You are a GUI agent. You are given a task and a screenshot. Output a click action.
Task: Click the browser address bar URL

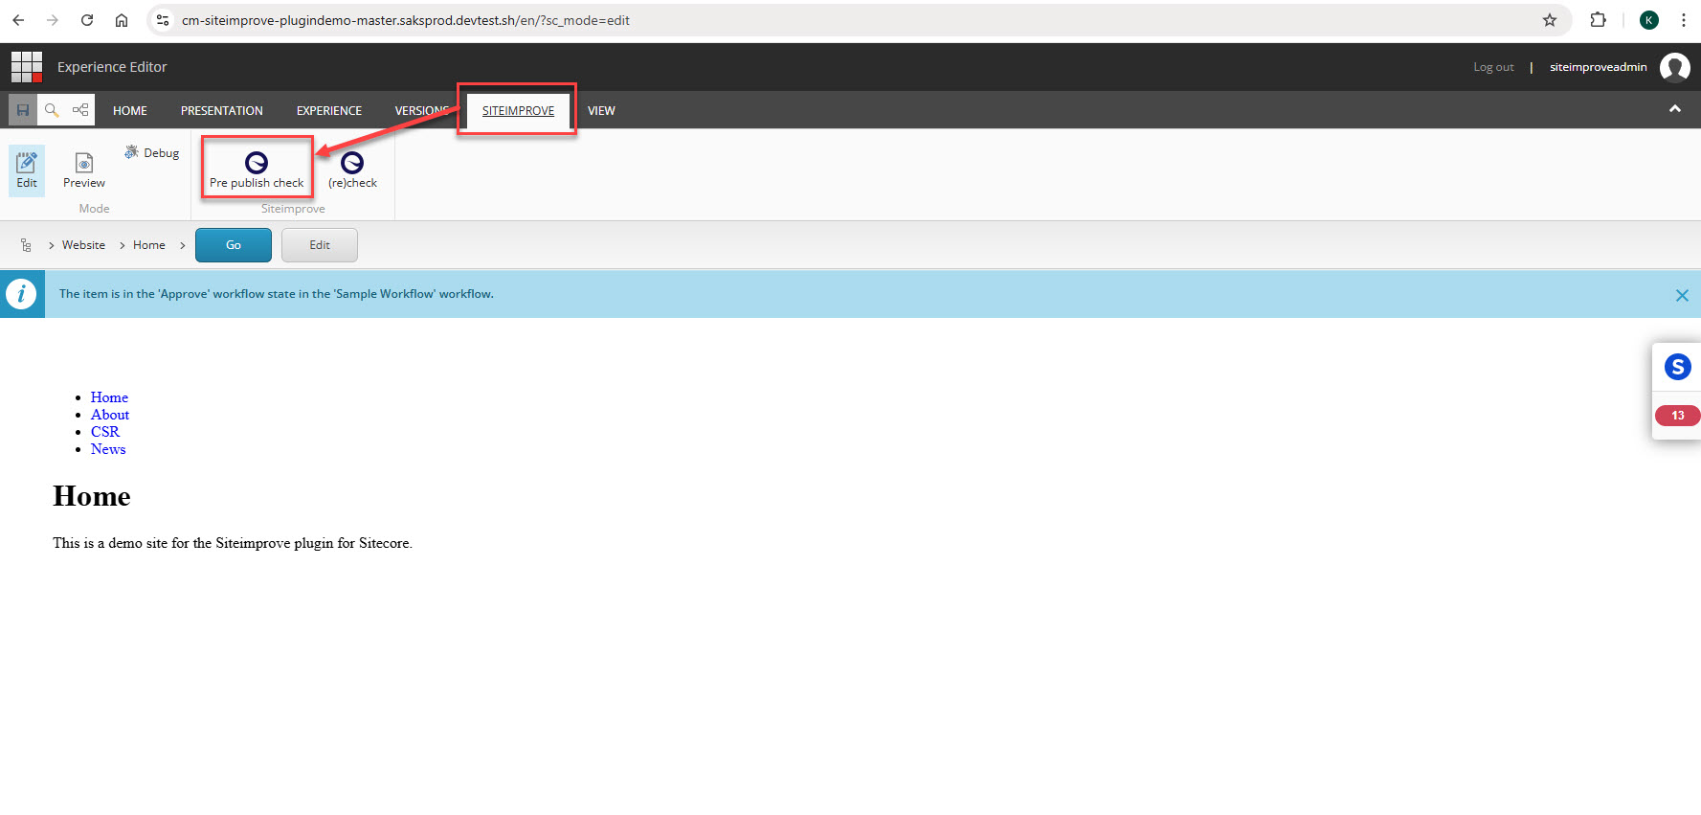[406, 20]
